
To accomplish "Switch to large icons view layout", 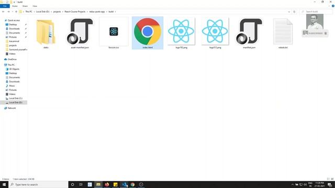I will coord(332,179).
